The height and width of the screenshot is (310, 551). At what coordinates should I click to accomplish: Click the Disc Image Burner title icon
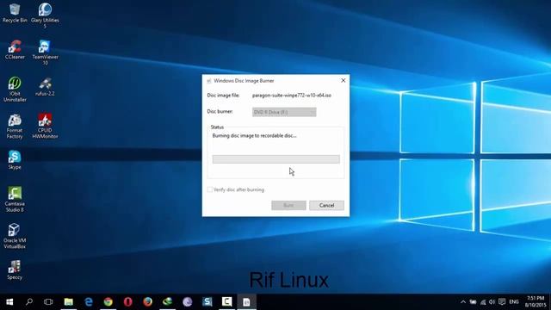coord(208,81)
